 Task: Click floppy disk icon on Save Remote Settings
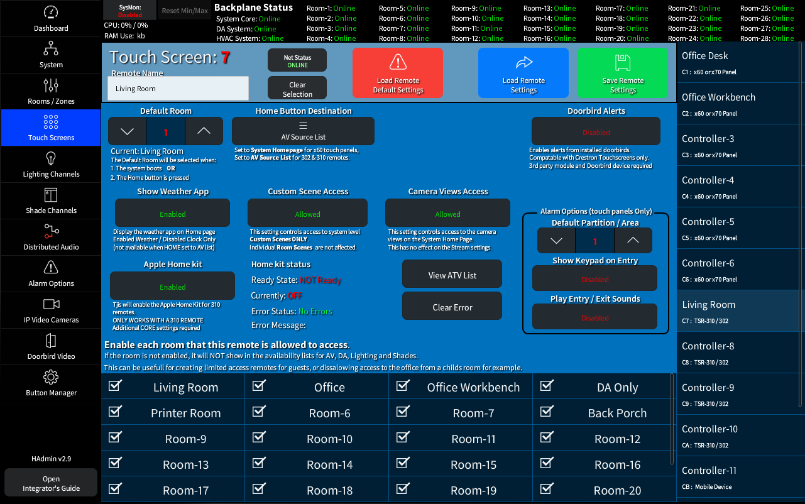tap(623, 62)
